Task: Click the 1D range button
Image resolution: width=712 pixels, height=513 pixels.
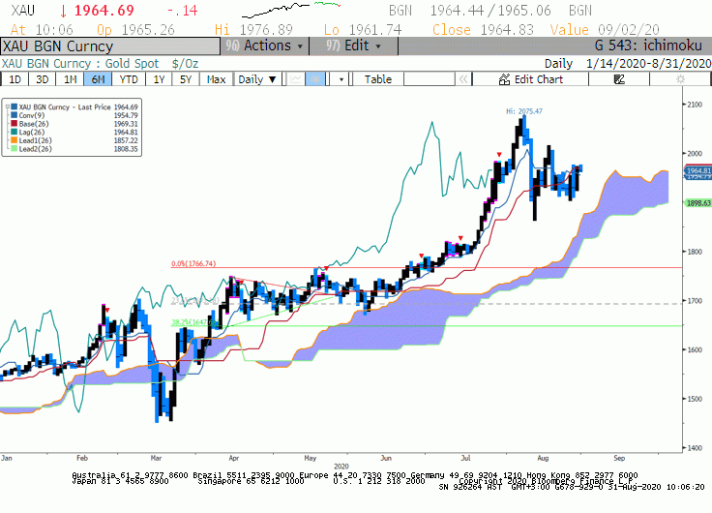Action: point(15,79)
